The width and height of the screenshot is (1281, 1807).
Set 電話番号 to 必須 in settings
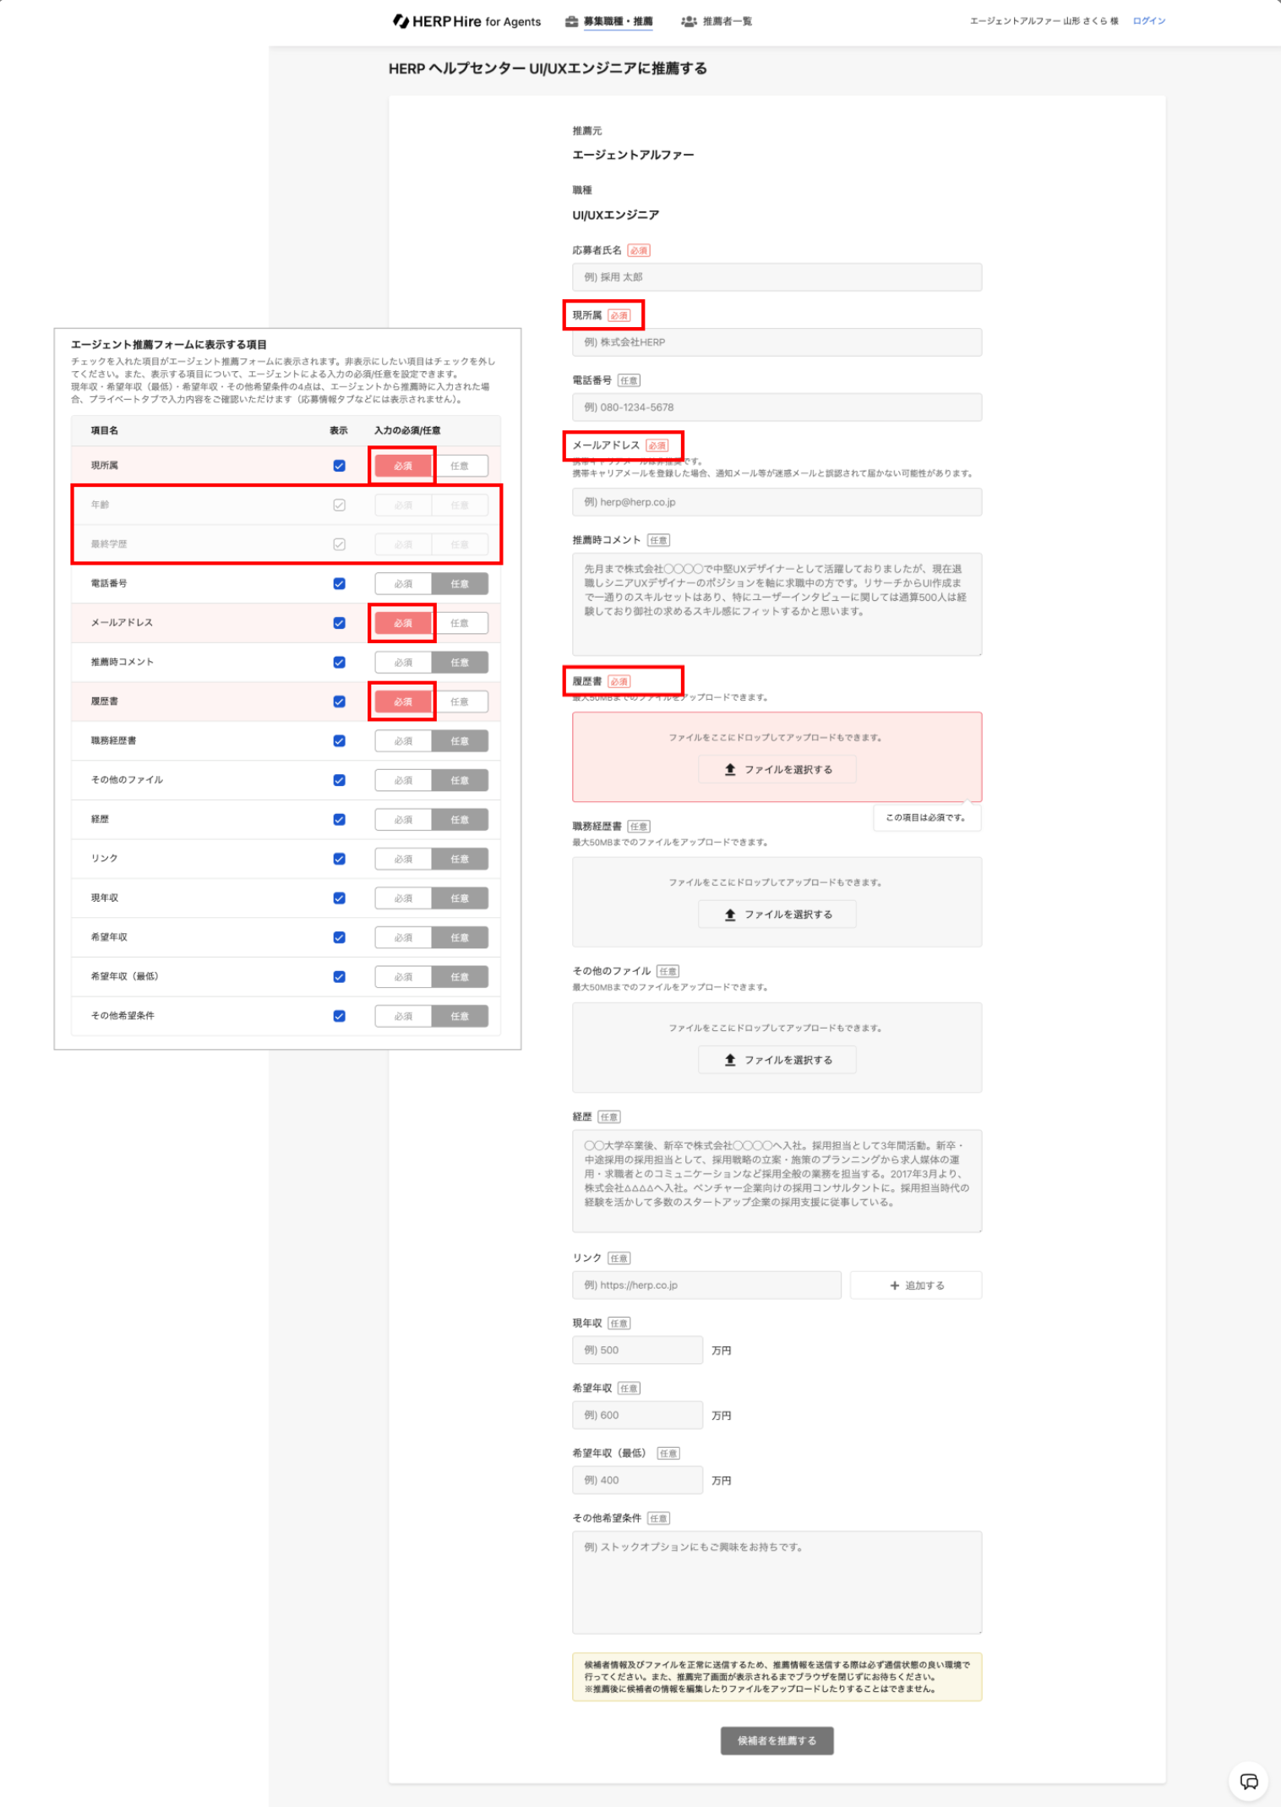[403, 583]
